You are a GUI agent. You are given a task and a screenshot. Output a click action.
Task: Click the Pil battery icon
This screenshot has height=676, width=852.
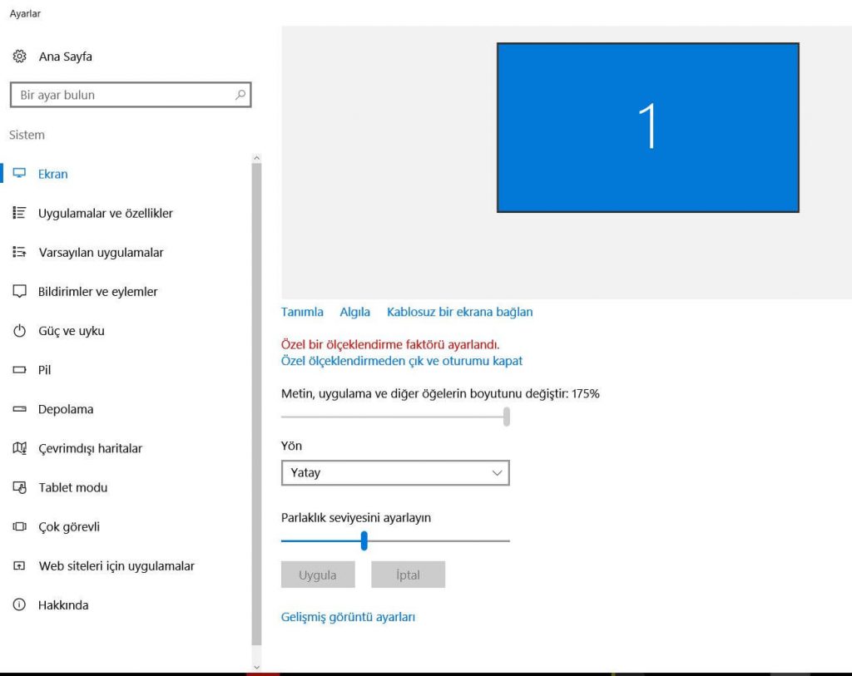point(20,370)
